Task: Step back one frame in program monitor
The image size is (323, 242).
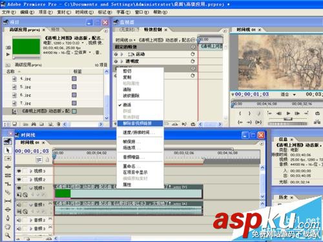Action: click(279, 113)
